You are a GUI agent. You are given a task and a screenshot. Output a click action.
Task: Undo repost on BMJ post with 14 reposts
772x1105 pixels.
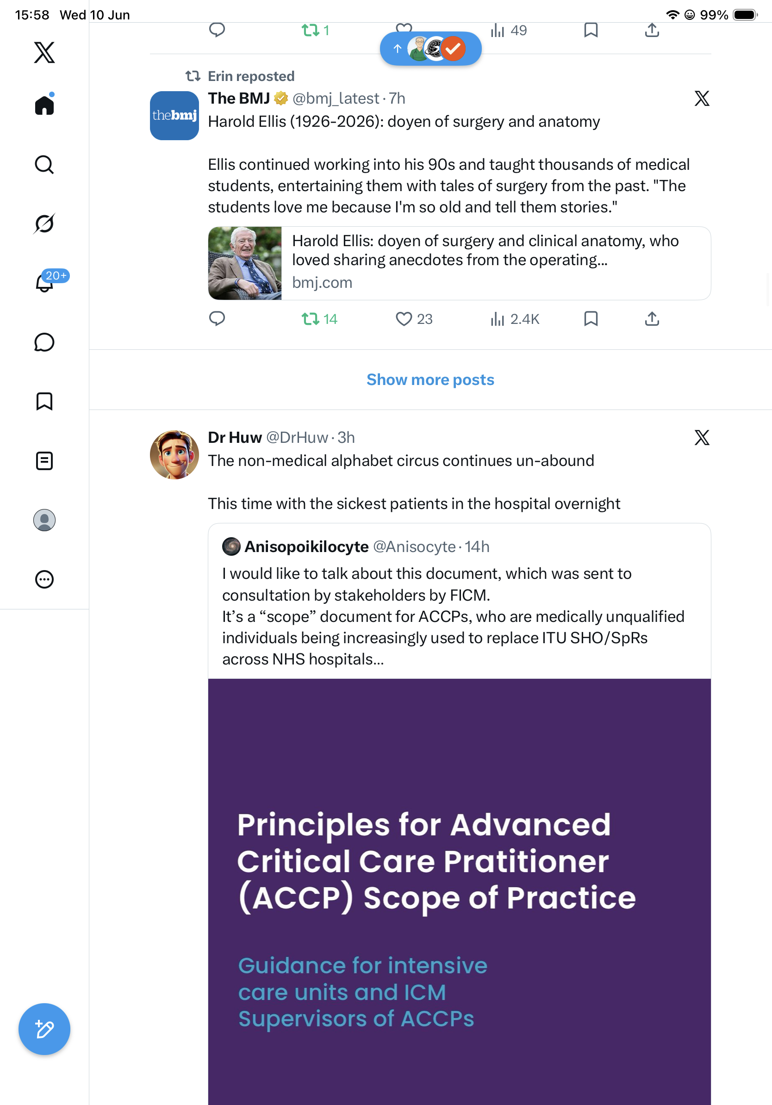click(319, 319)
